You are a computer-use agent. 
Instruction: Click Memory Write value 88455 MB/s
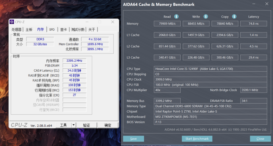(x=196, y=23)
